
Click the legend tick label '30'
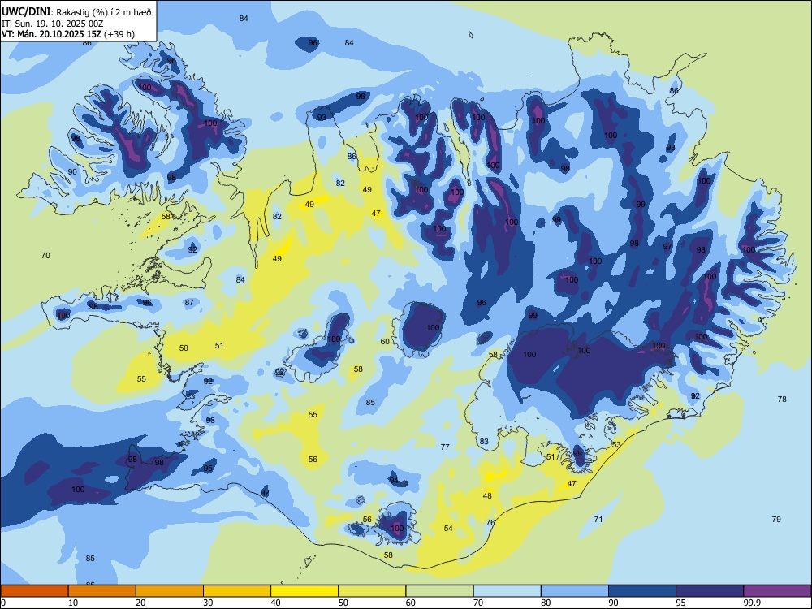point(208,603)
